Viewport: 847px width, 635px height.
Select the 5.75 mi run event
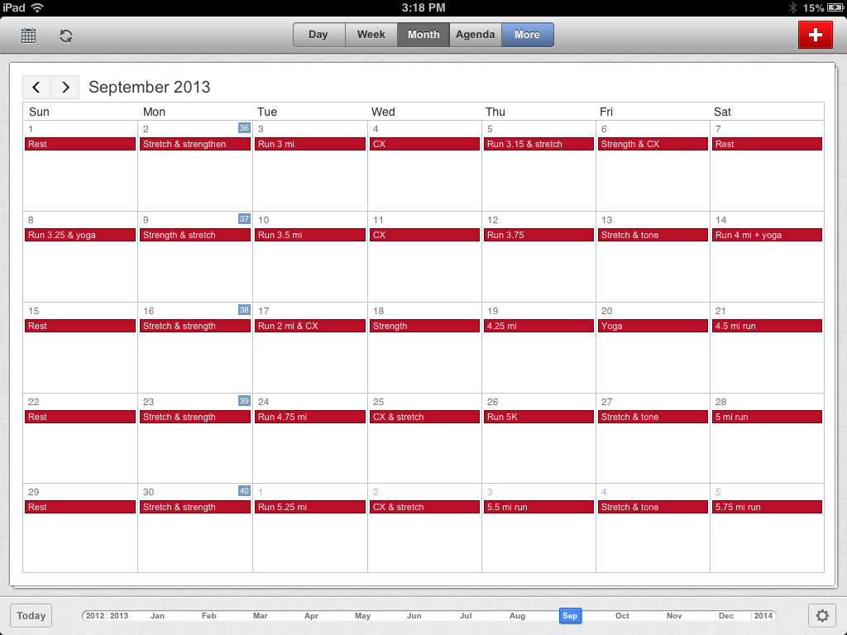(767, 507)
